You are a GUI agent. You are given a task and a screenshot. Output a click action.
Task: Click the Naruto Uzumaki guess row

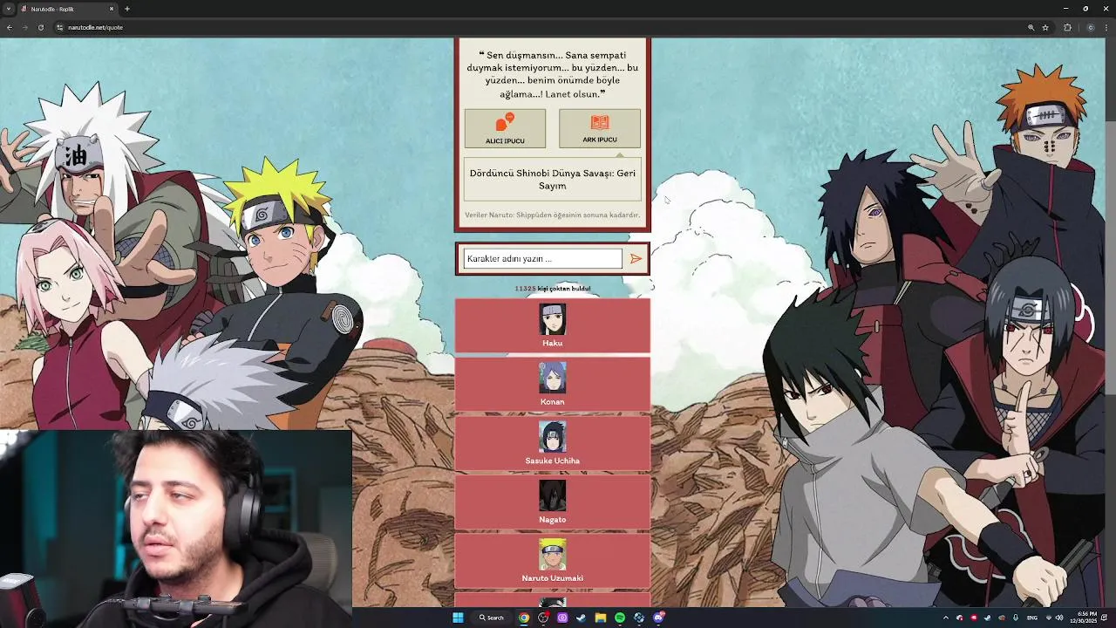(553, 561)
